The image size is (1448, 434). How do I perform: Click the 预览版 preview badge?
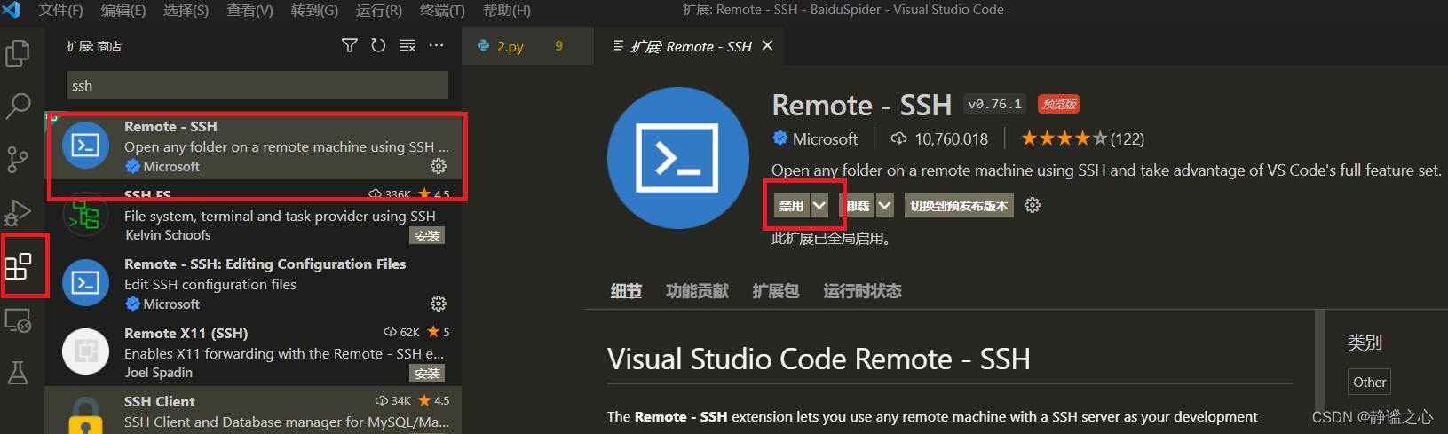[1059, 104]
